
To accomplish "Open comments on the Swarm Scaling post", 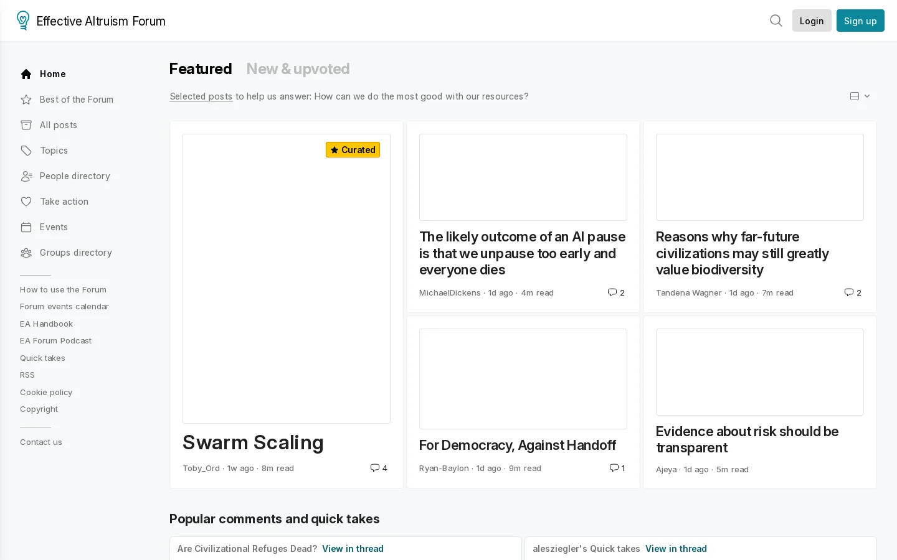I will (x=379, y=468).
